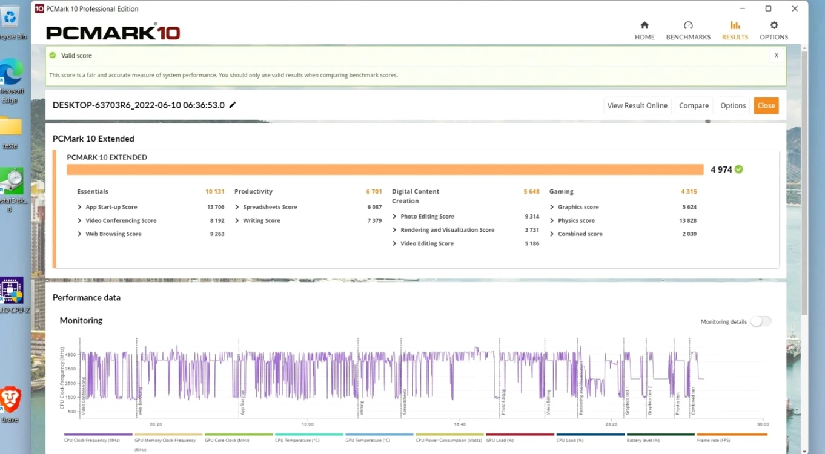Image resolution: width=825 pixels, height=454 pixels.
Task: Click the Gaming score 4 315
Action: coord(689,192)
